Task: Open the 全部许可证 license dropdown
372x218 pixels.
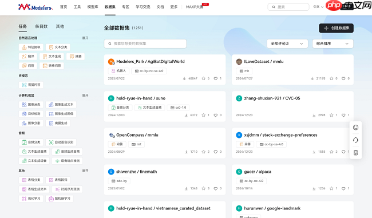Action: [287, 43]
